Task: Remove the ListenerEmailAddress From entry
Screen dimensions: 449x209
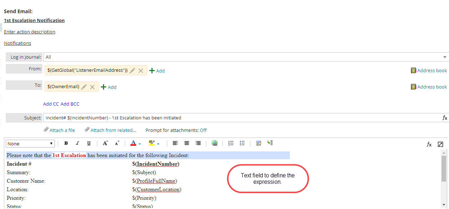Action: pos(141,71)
